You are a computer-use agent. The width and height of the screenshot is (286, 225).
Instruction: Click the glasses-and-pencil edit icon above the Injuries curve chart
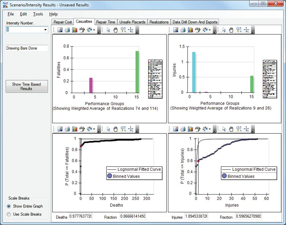pos(198,129)
